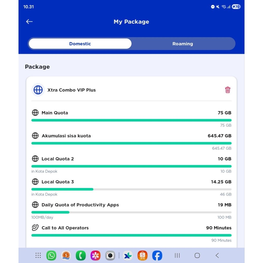Open WhatsApp from the taskbar
The width and height of the screenshot is (263, 263).
(x=51, y=256)
